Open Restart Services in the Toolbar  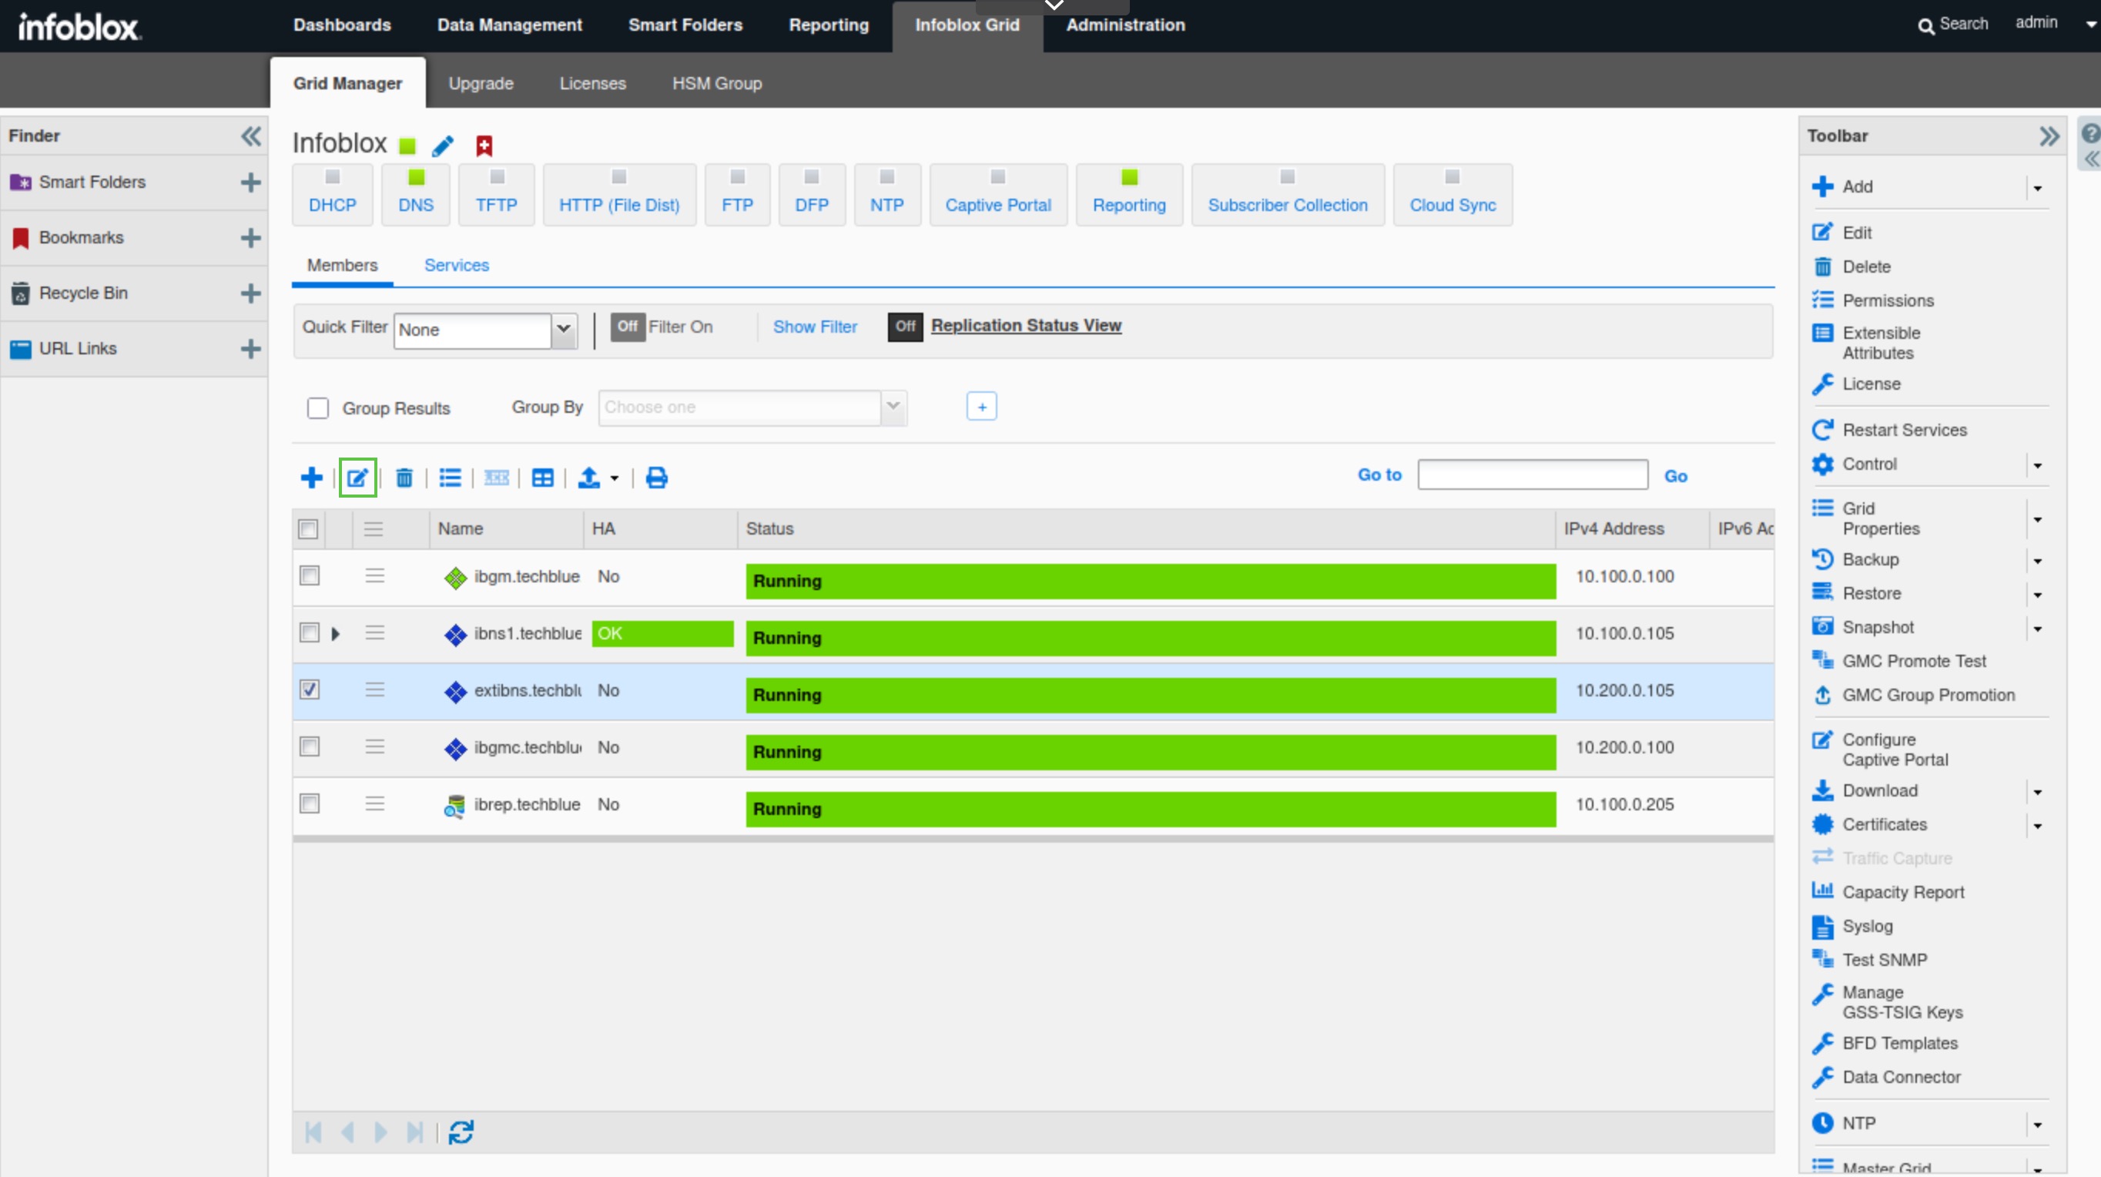(1904, 430)
